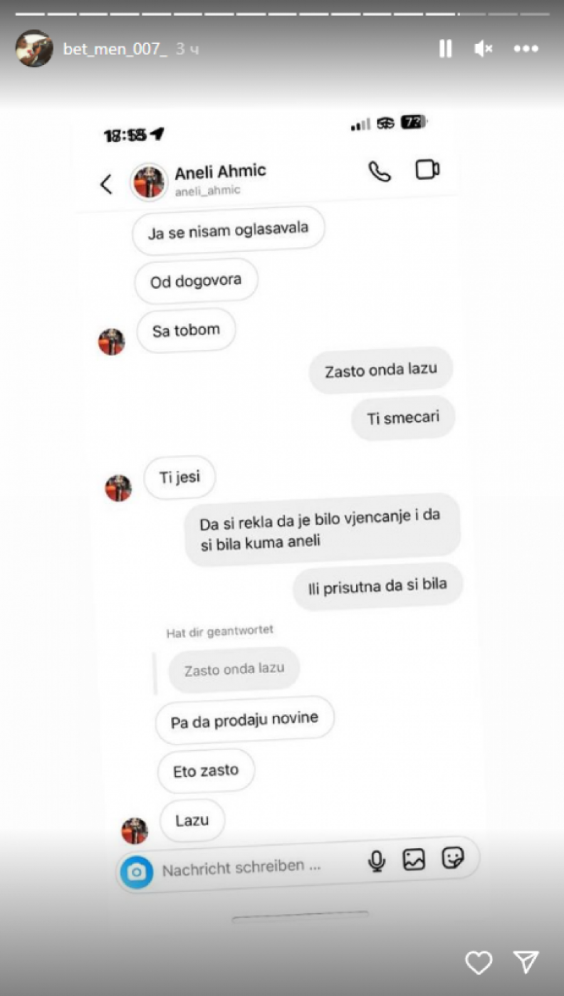Screen dimensions: 564x996
Task: Tap the story progress bar segments
Action: (x=282, y=13)
